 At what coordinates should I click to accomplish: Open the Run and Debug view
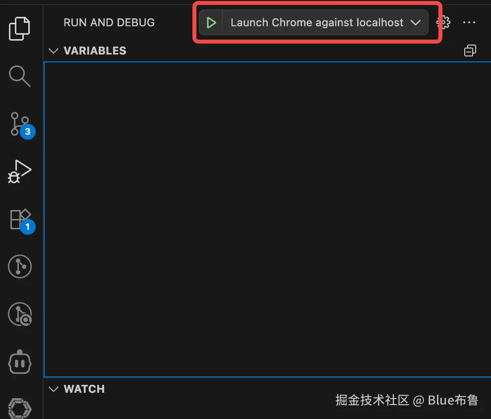(19, 171)
